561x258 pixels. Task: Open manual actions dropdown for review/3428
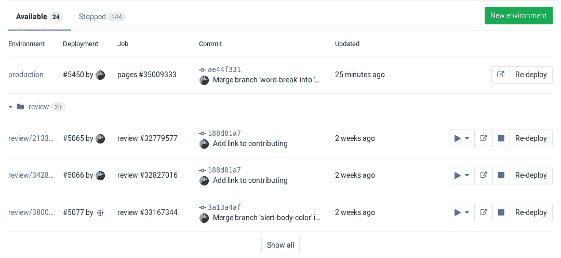click(462, 175)
